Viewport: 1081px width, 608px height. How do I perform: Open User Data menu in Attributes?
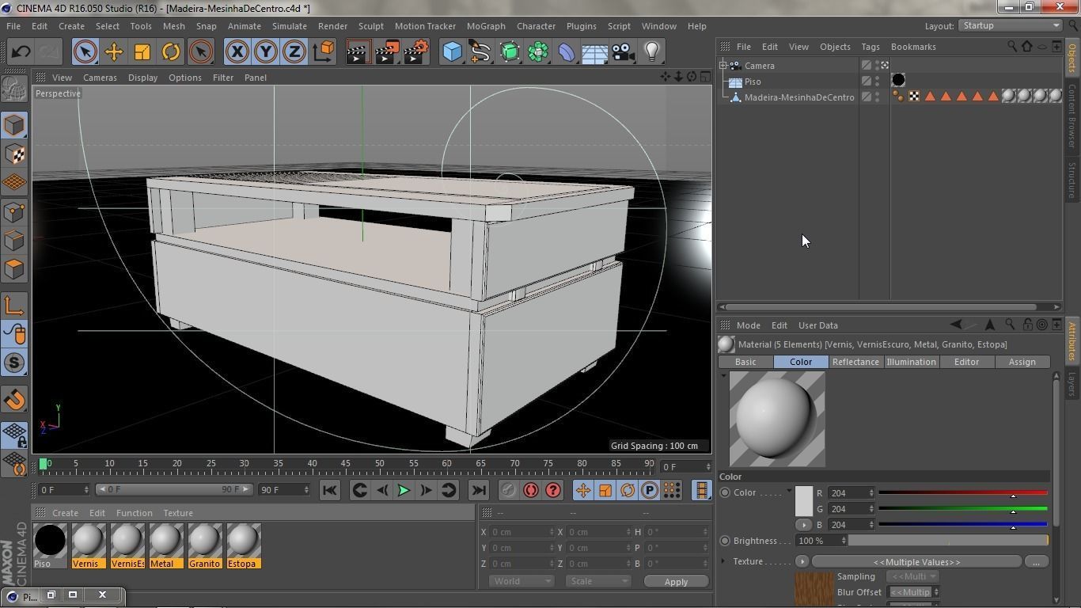pyautogui.click(x=817, y=325)
